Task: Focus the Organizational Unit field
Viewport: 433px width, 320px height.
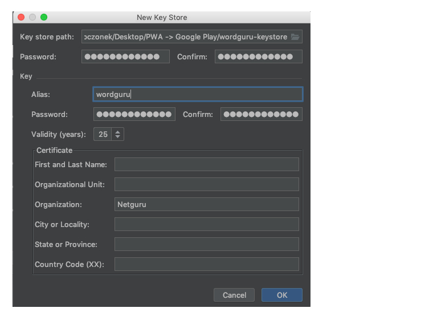Action: pos(207,184)
